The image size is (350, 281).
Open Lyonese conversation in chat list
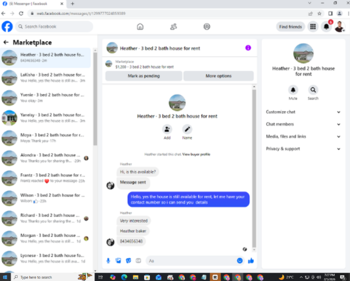46,258
